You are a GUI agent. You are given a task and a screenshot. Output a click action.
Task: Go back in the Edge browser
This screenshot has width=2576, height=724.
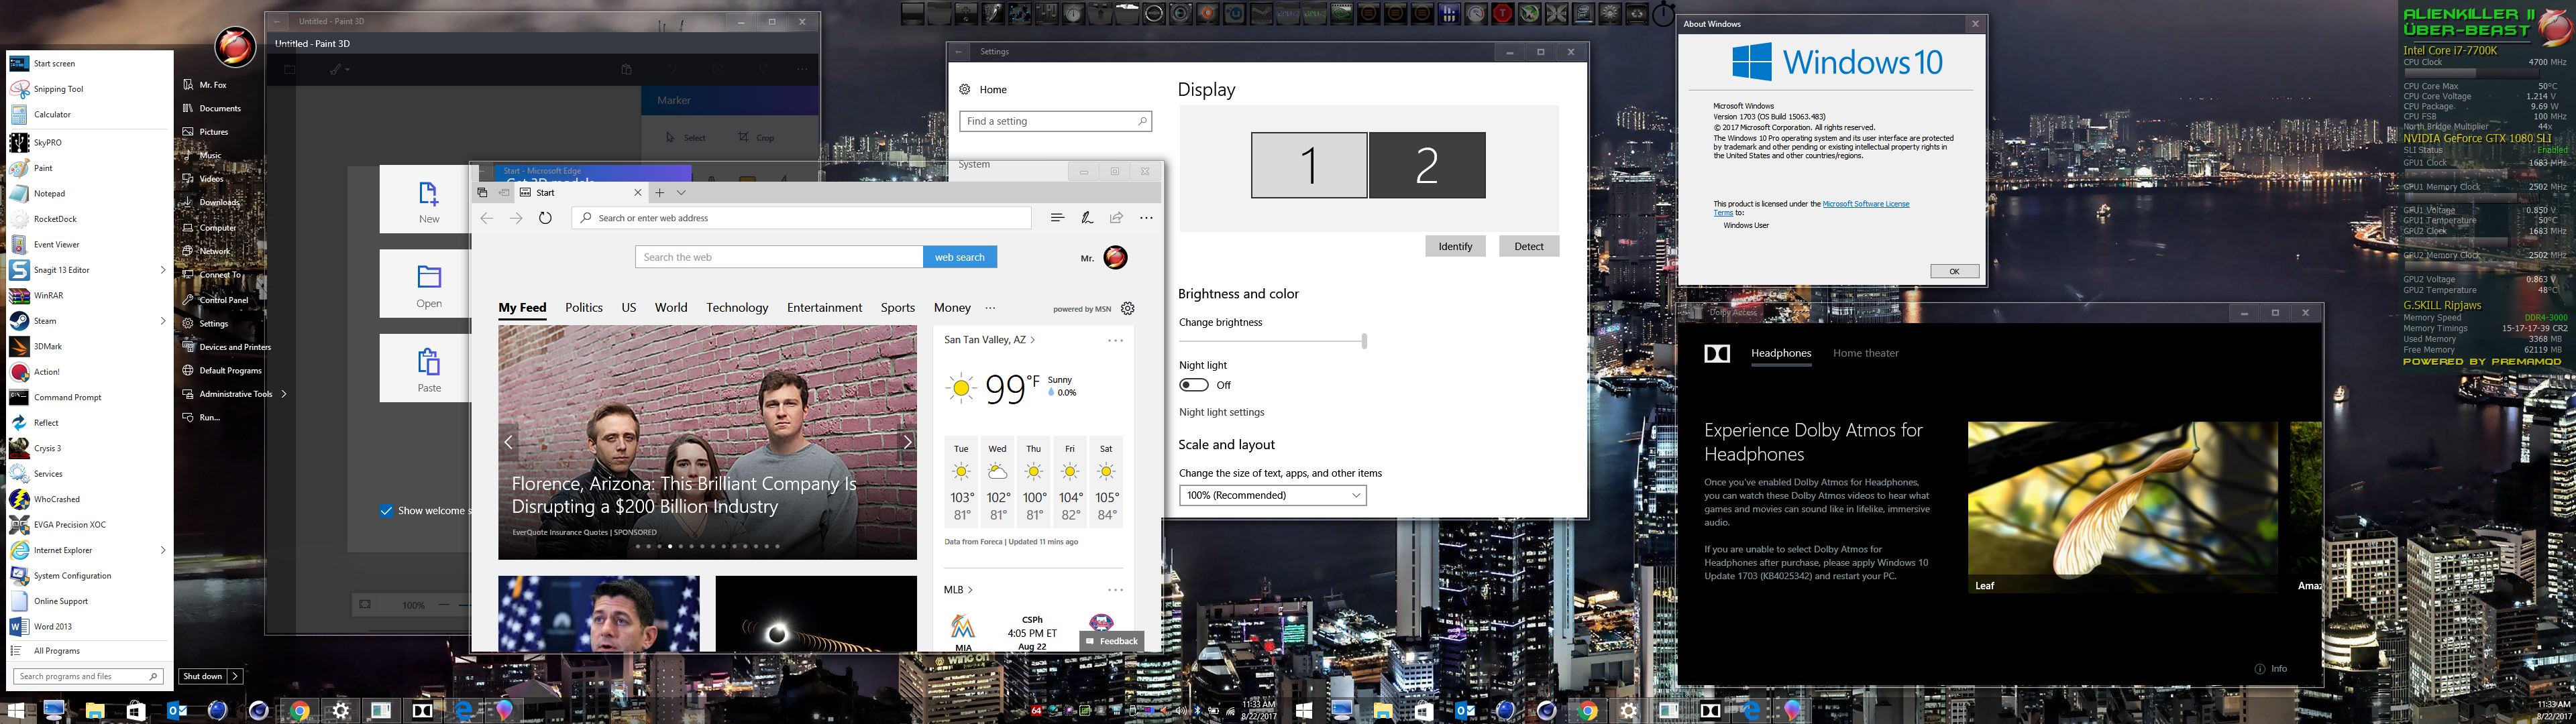click(487, 218)
